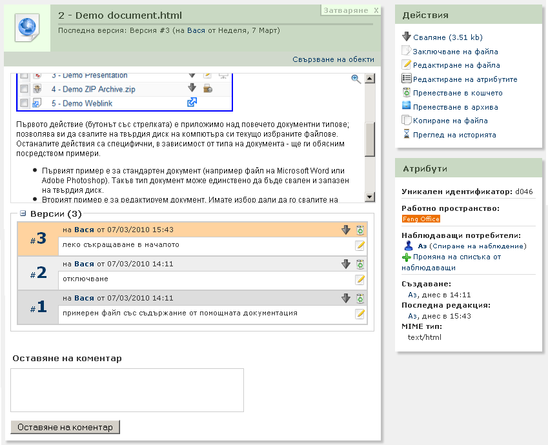
Task: Check the box next to 5 - Demo Weblink
Action: [x=25, y=103]
